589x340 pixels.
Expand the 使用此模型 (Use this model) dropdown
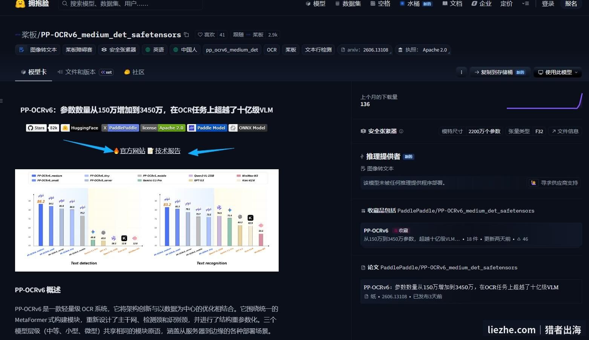[x=557, y=72]
